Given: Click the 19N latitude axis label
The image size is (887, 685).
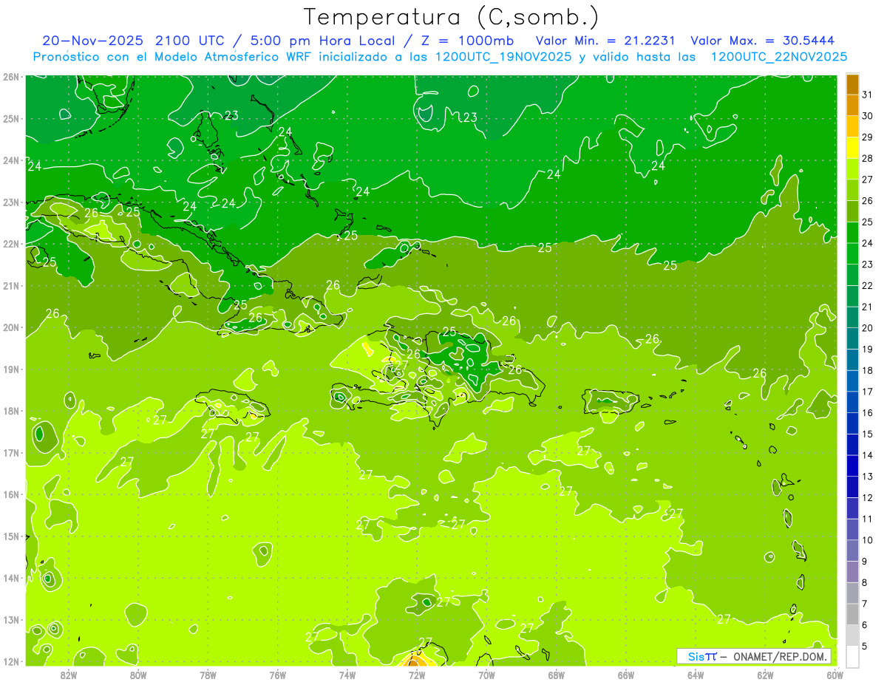Looking at the screenshot, I should click(x=11, y=369).
